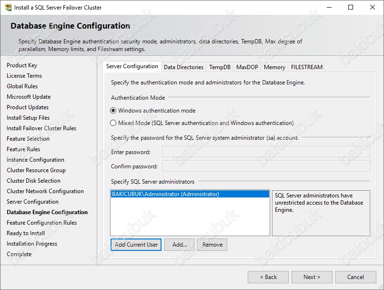
Task: Click Cluster Disk Selection step
Action: point(33,181)
